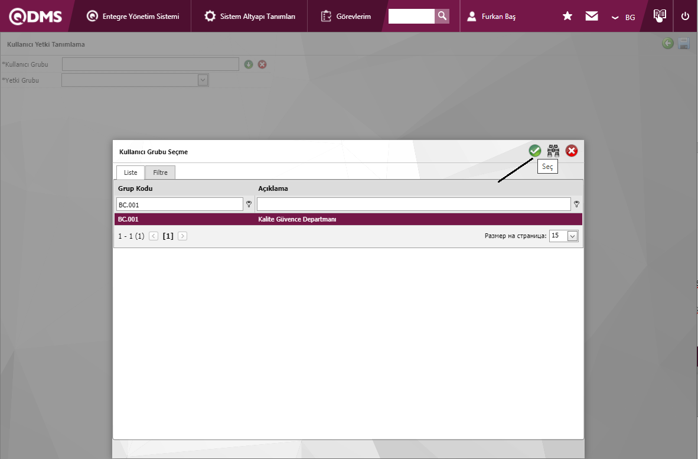Open the Görevlerim menu

coord(345,17)
